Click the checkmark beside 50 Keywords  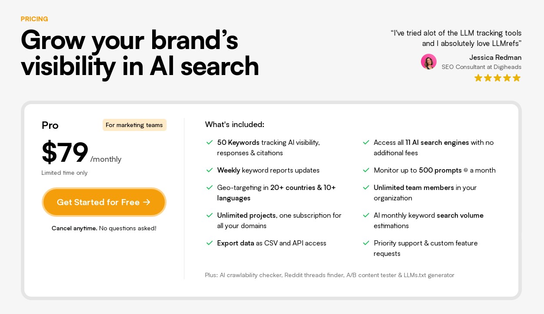[x=209, y=142]
